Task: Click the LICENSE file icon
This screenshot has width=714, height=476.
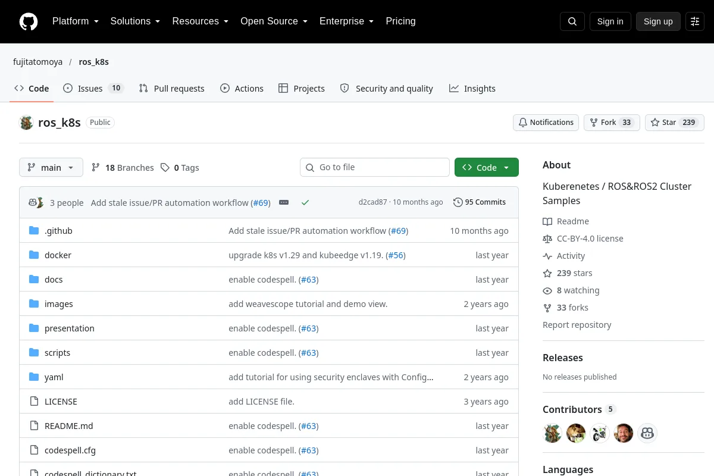Action: [x=34, y=402]
